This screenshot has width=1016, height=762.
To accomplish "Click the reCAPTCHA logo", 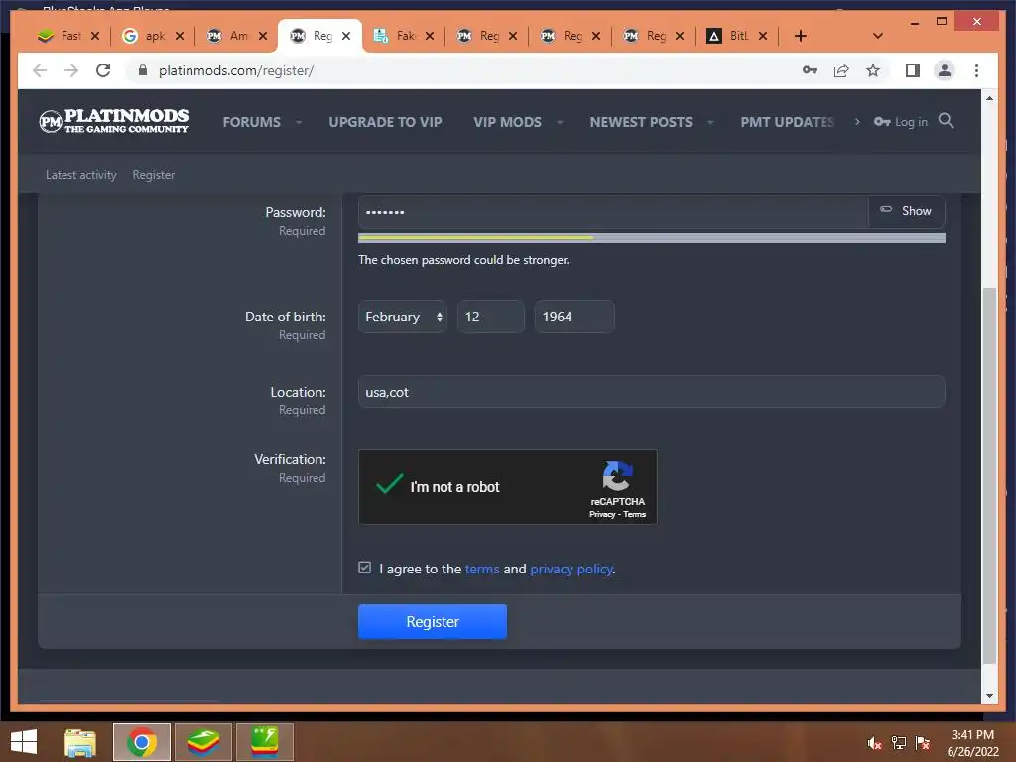I will coord(617,477).
